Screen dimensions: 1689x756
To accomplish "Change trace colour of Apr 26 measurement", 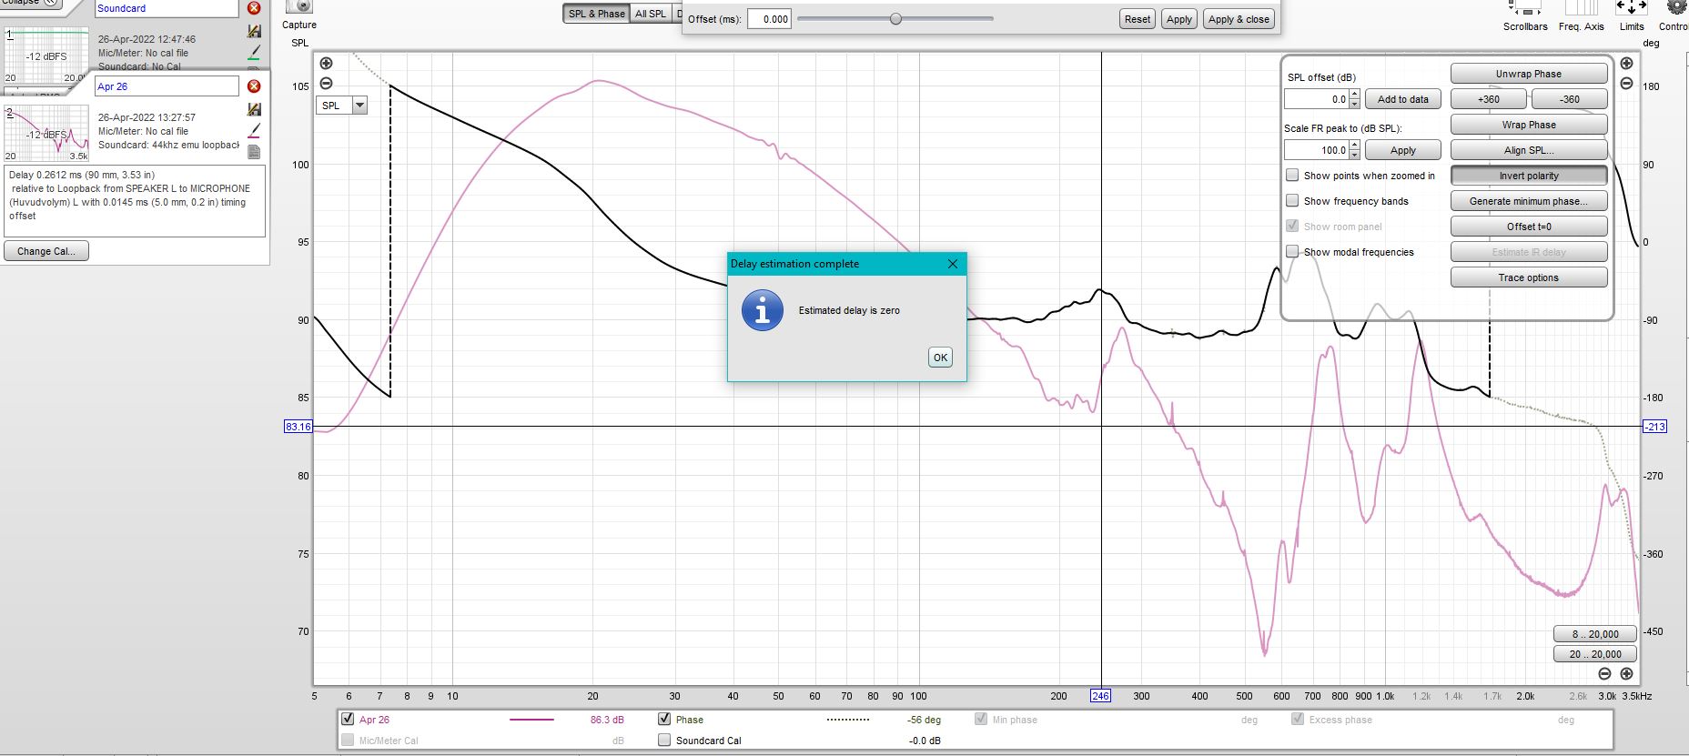I will 254,131.
